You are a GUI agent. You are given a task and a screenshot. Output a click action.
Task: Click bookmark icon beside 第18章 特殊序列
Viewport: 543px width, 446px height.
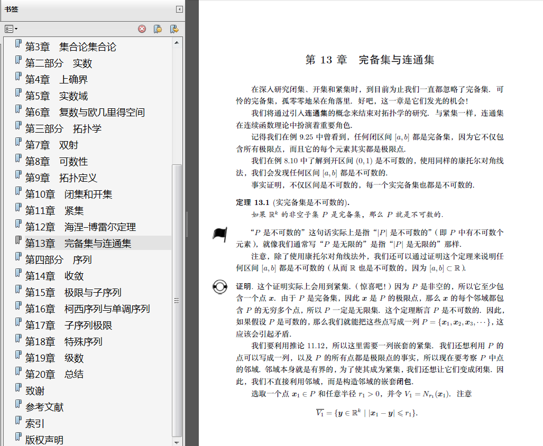click(19, 338)
